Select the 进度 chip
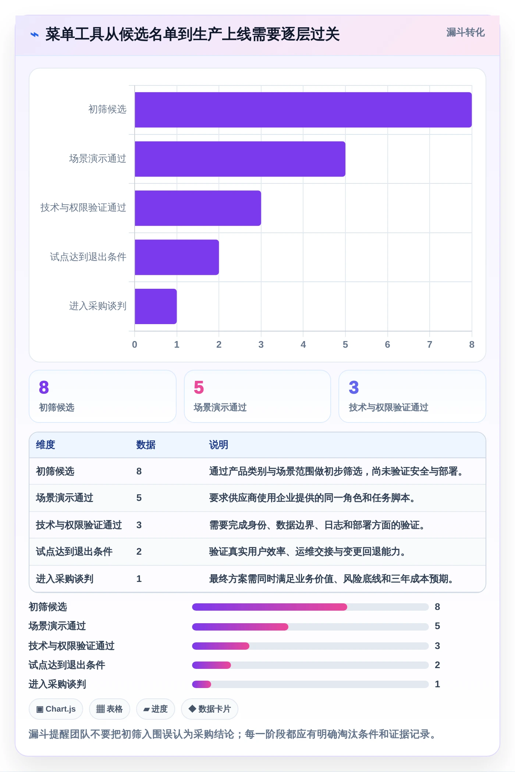515x772 pixels. coord(155,709)
